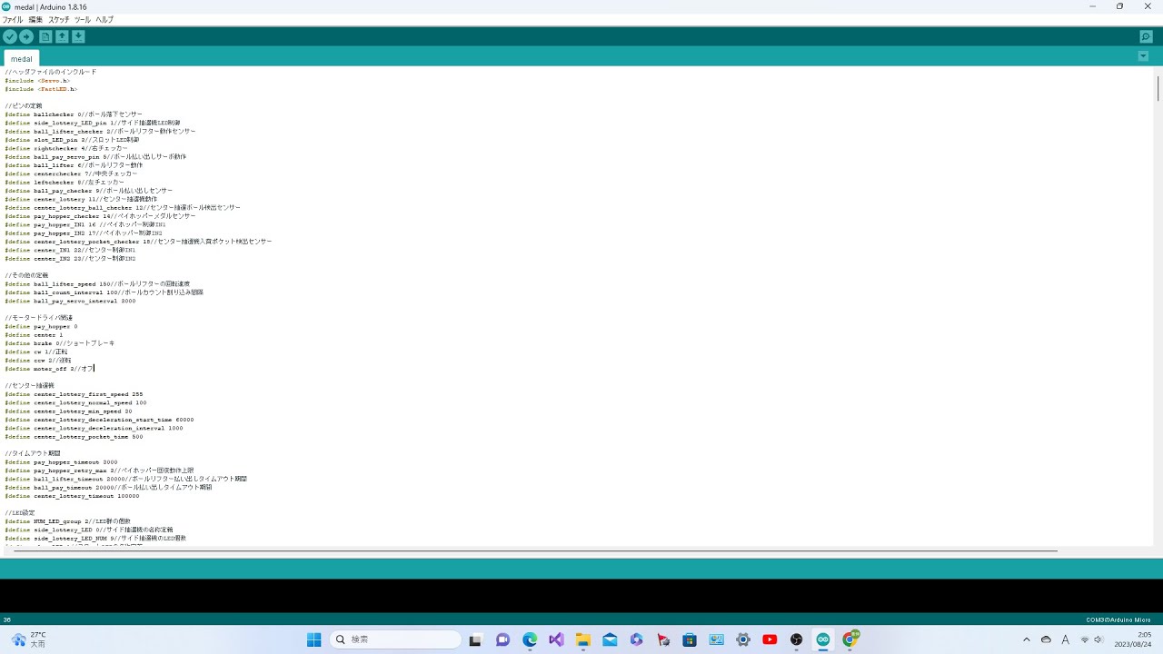Click the '#define pay_hopper 0' line
Screen dimensions: 1163x654
[x=41, y=326]
